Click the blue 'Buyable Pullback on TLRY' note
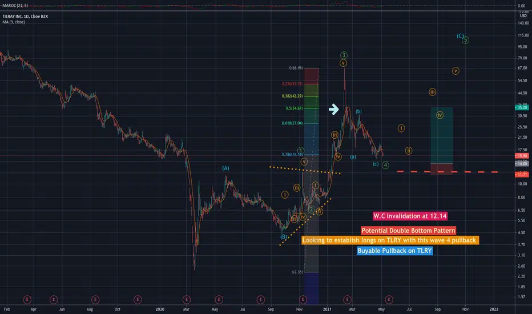532x314 pixels. [x=394, y=251]
